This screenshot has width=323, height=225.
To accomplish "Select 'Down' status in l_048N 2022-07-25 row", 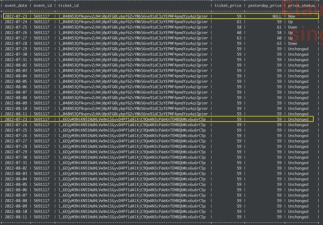I will 293,27.
